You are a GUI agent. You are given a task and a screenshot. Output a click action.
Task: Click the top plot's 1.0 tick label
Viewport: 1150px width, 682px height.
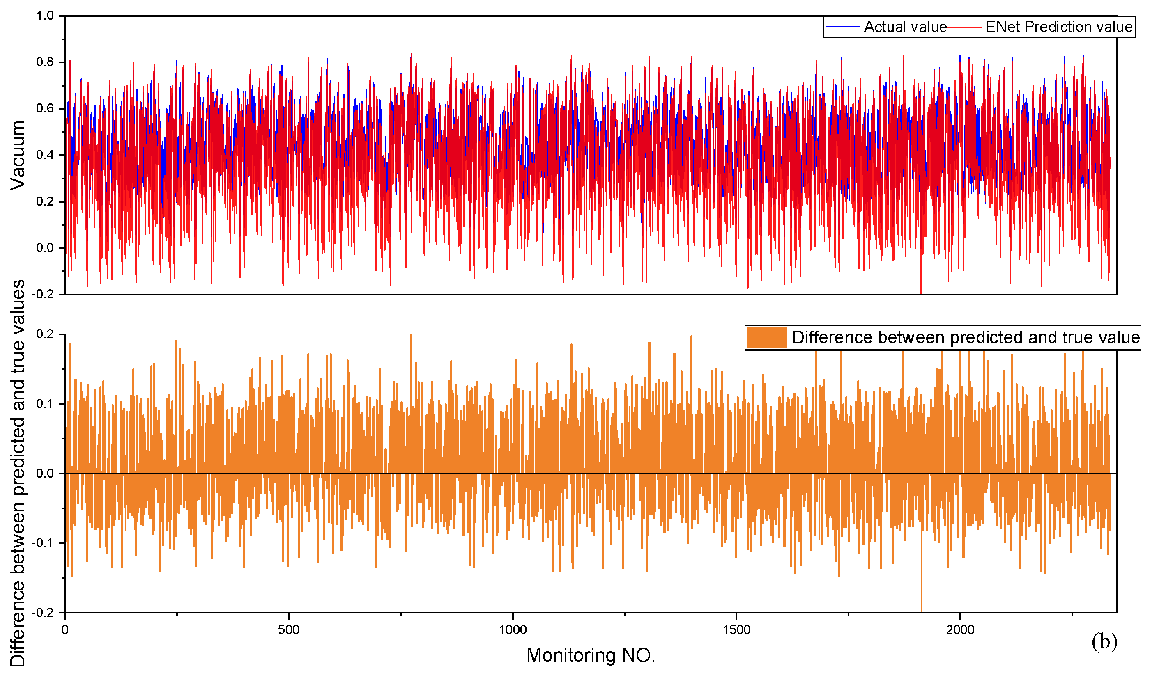click(x=45, y=16)
